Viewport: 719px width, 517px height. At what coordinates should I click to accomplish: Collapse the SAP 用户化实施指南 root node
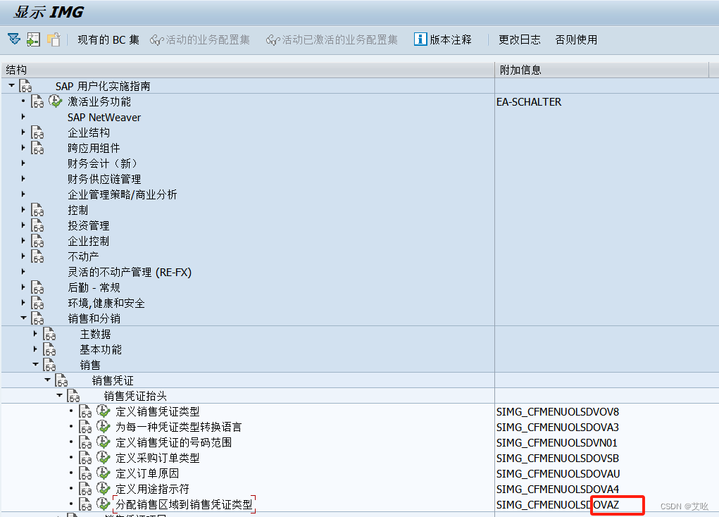pos(11,85)
